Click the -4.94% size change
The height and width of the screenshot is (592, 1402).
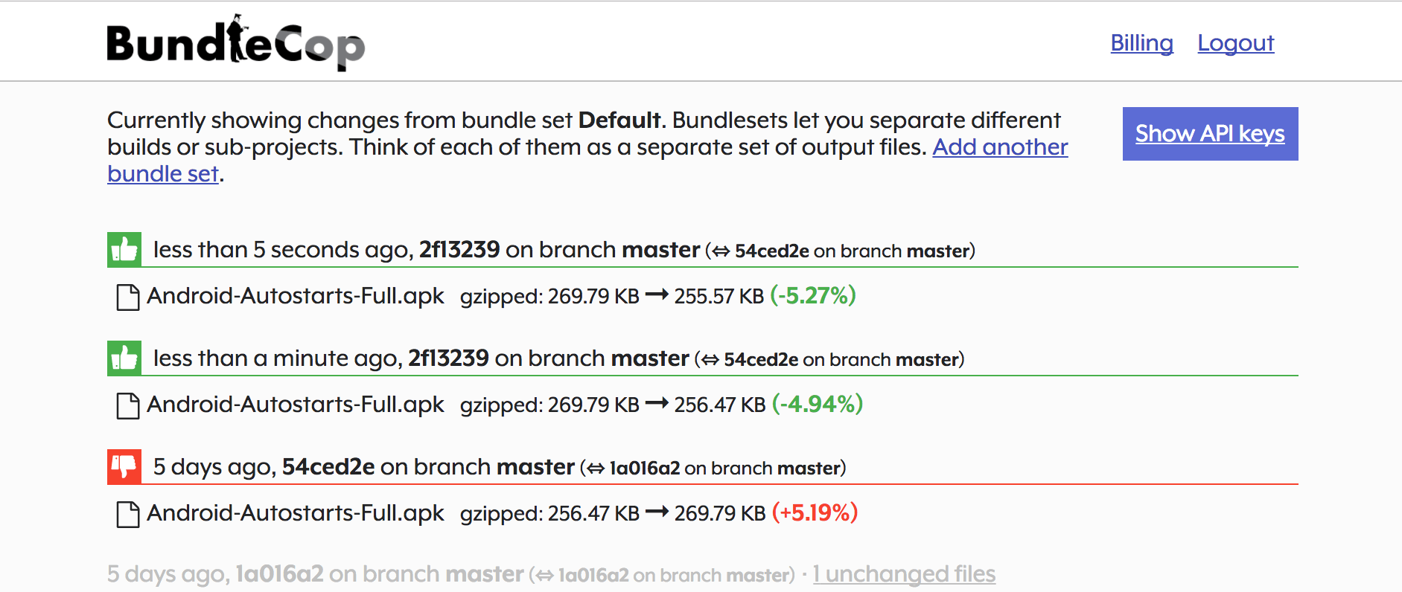click(818, 404)
